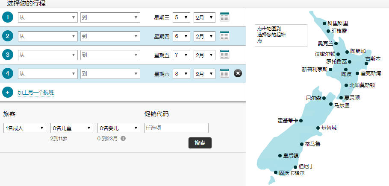Open the day dropdown showing 5

pyautogui.click(x=181, y=17)
